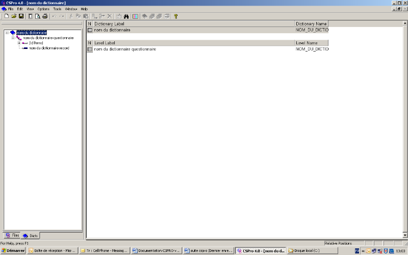Viewport: 408px width, 255px height.
Task: Click the Copy toolbar icon
Action: tap(78, 16)
